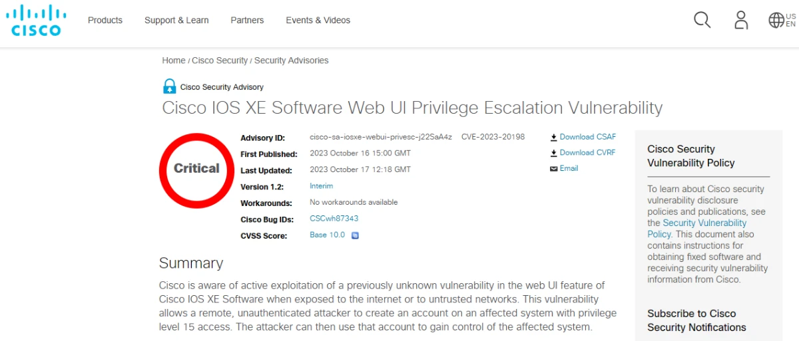
Task: Go to the Home breadcrumb
Action: point(174,60)
